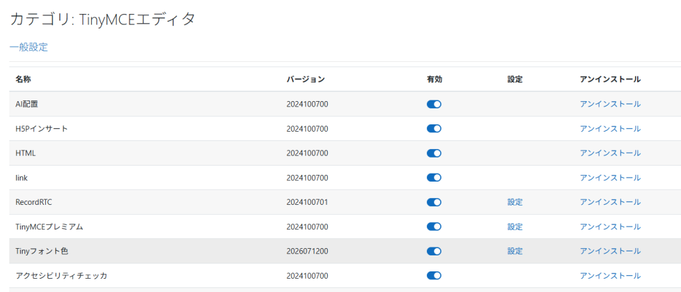This screenshot has height=292, width=681.
Task: Click アンインストール in the HTML row
Action: (611, 153)
